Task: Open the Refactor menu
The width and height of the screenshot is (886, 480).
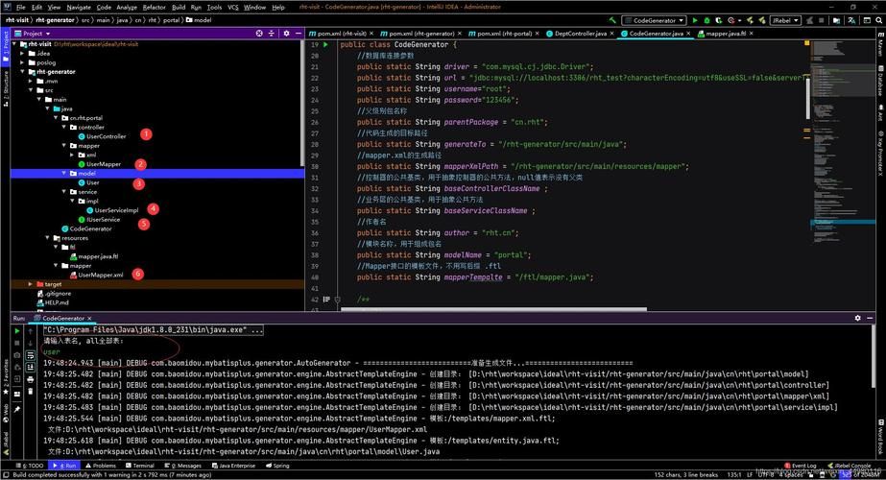Action: click(x=154, y=7)
